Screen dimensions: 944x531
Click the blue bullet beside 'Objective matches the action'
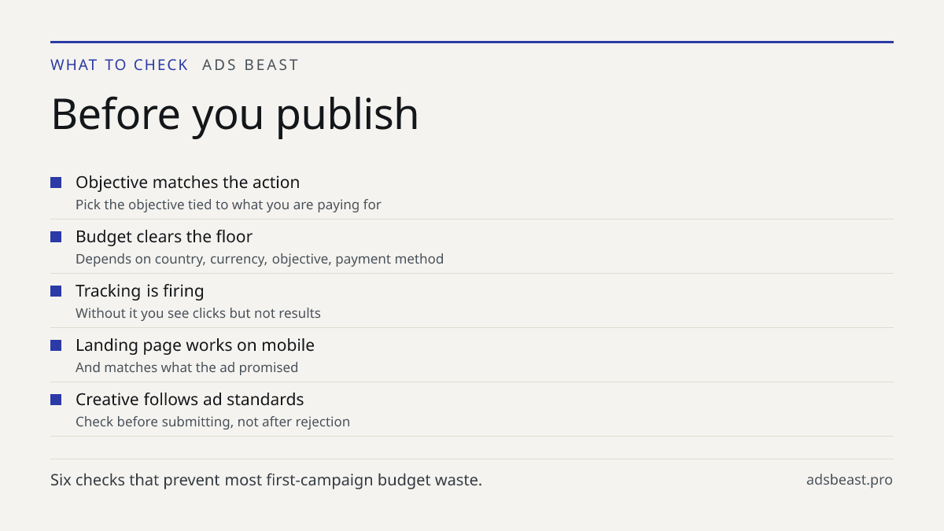[56, 183]
